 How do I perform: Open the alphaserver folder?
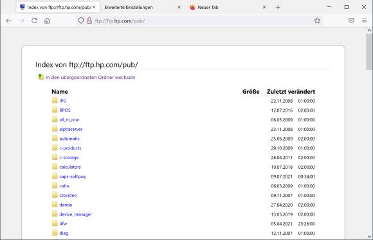point(71,129)
